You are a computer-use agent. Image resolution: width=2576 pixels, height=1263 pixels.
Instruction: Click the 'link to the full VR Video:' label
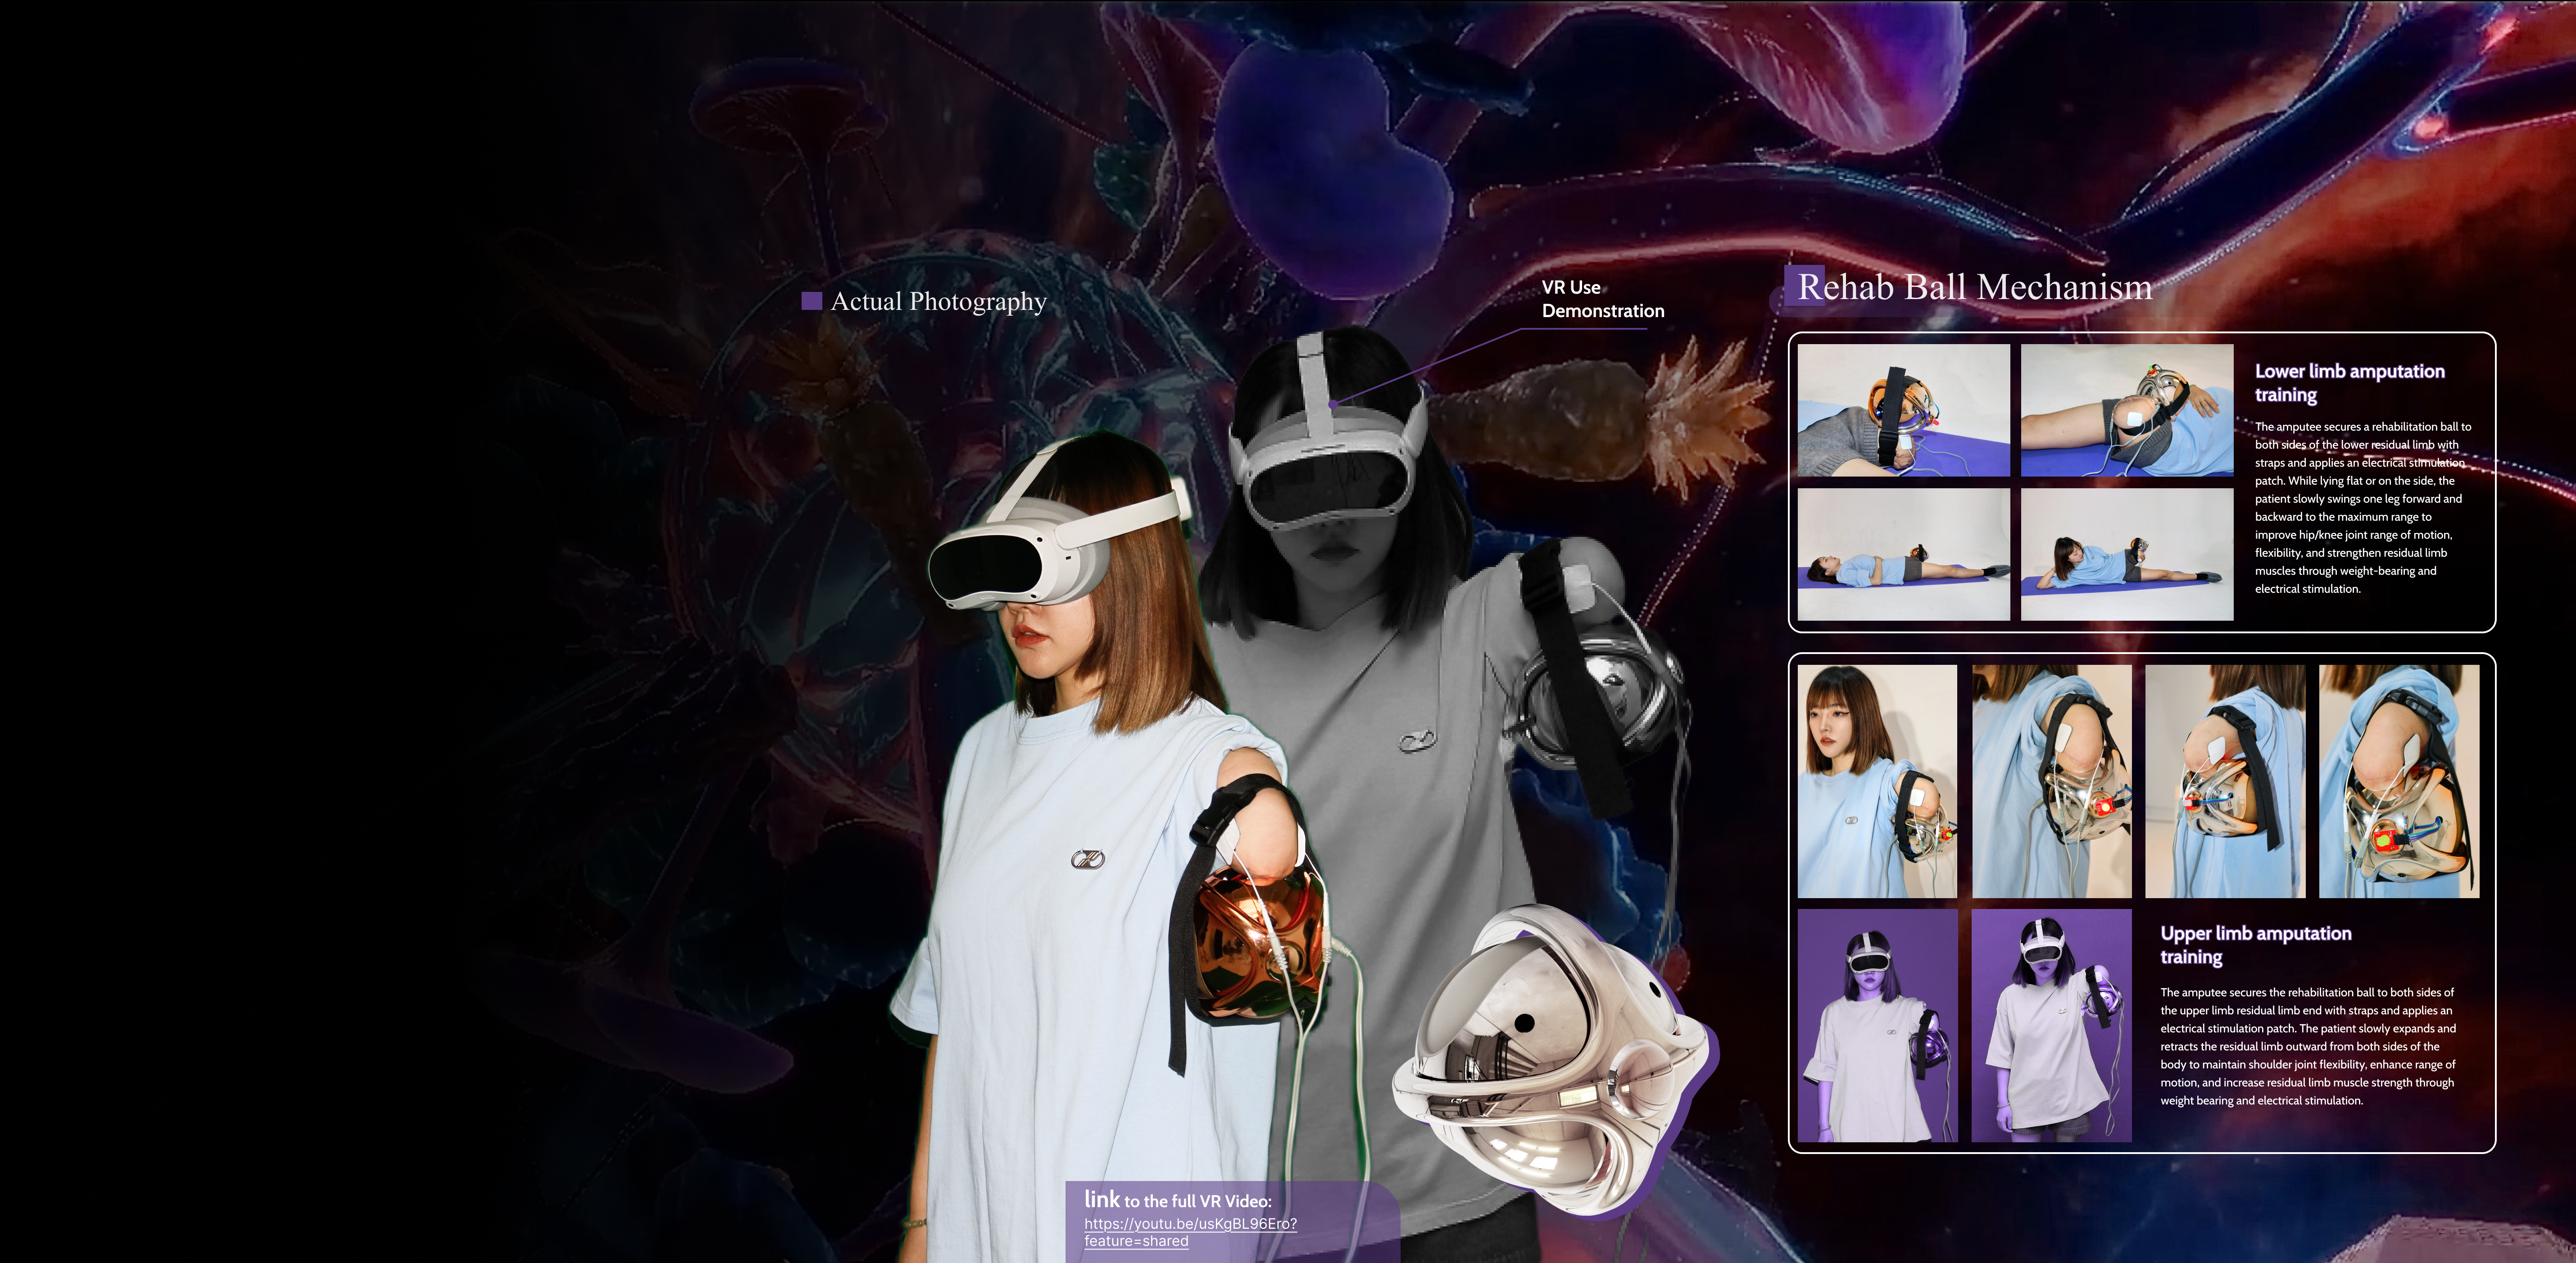tap(1178, 1200)
